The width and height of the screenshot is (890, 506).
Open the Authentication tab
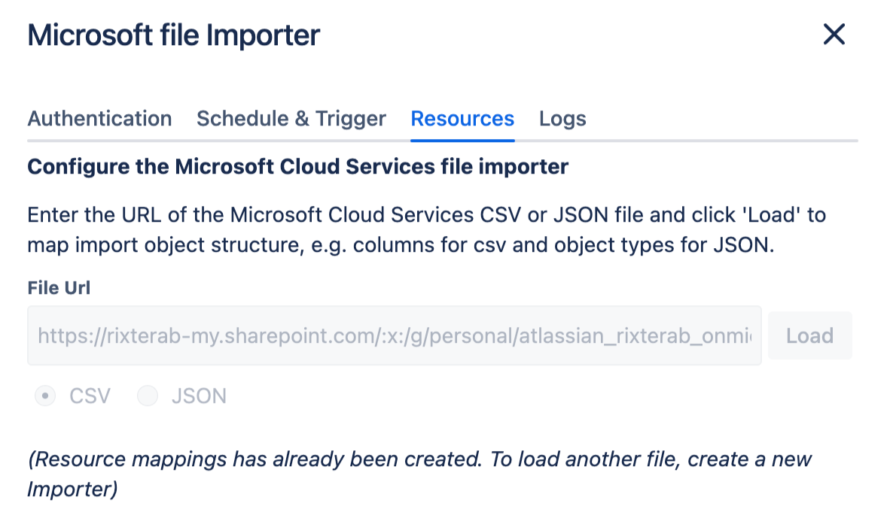click(x=99, y=119)
